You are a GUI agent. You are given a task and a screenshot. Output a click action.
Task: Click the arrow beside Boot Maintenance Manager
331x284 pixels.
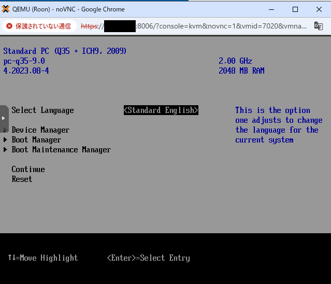pos(5,149)
